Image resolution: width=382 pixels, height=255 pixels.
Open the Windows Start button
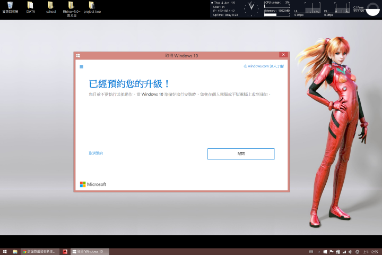click(5, 252)
